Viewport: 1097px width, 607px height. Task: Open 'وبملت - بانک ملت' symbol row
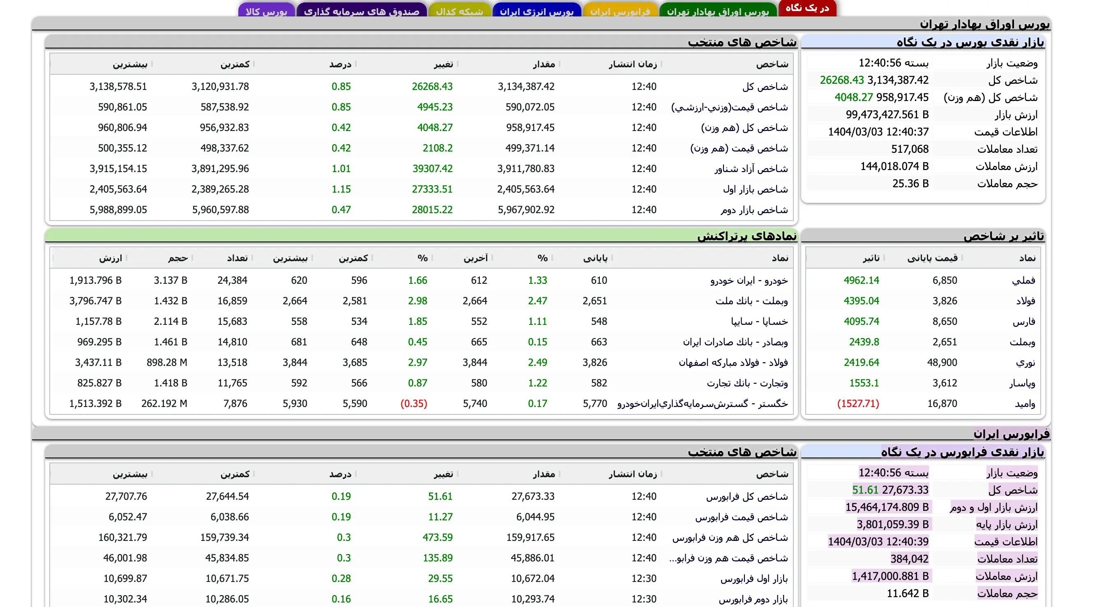[x=421, y=301]
